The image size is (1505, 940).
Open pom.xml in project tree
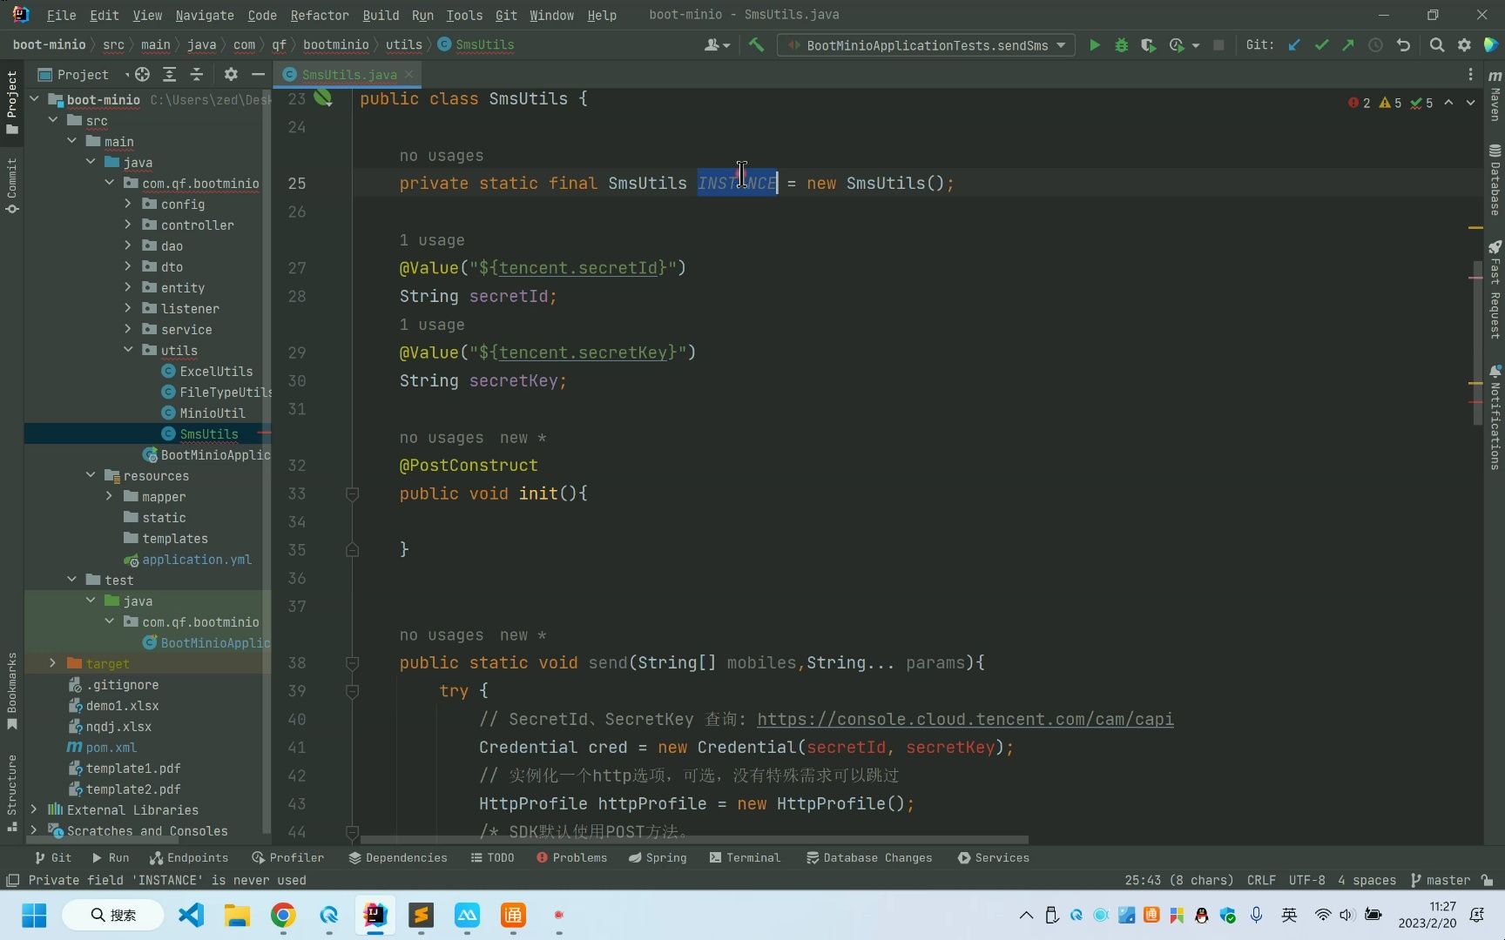pos(111,747)
